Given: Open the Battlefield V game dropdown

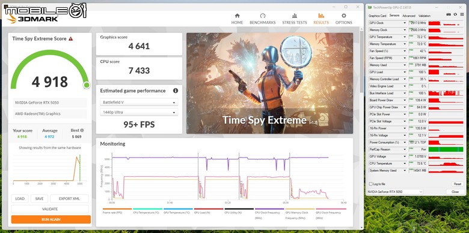Looking at the screenshot, I should [x=139, y=102].
